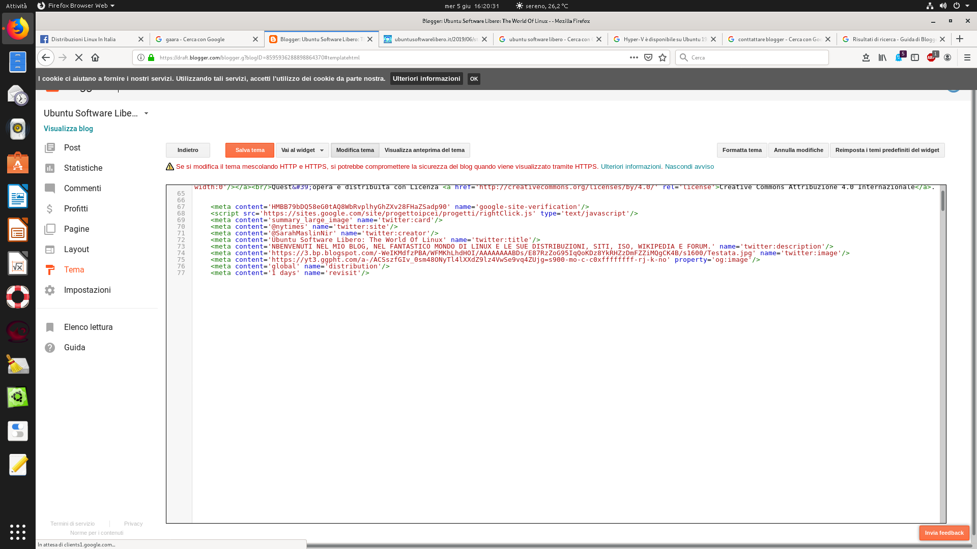977x549 pixels.
Task: Click Ulteriori informazioni in cookie bar
Action: pyautogui.click(x=426, y=79)
